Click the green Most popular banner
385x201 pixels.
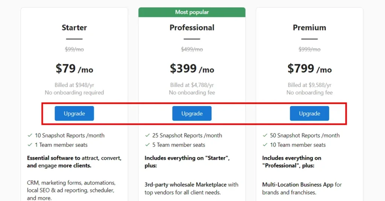coord(192,12)
